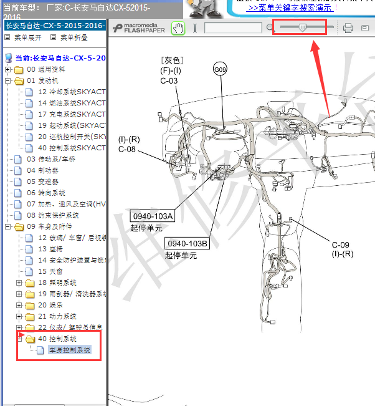
Task: Click page icon beside 13 座椅
Action: click(30, 249)
